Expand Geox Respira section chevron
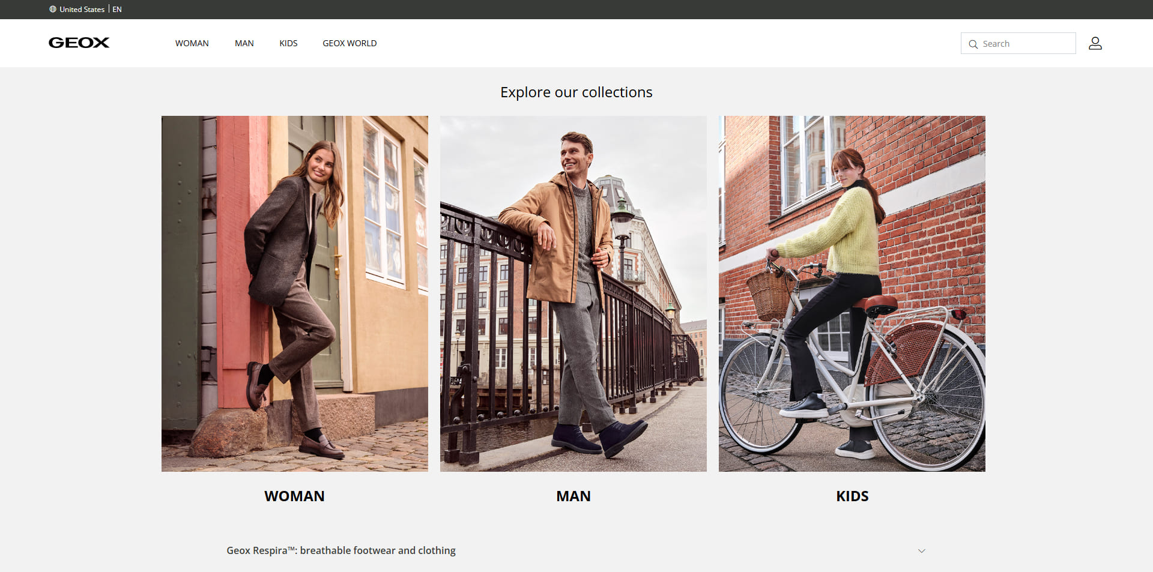The image size is (1153, 572). pyautogui.click(x=921, y=550)
